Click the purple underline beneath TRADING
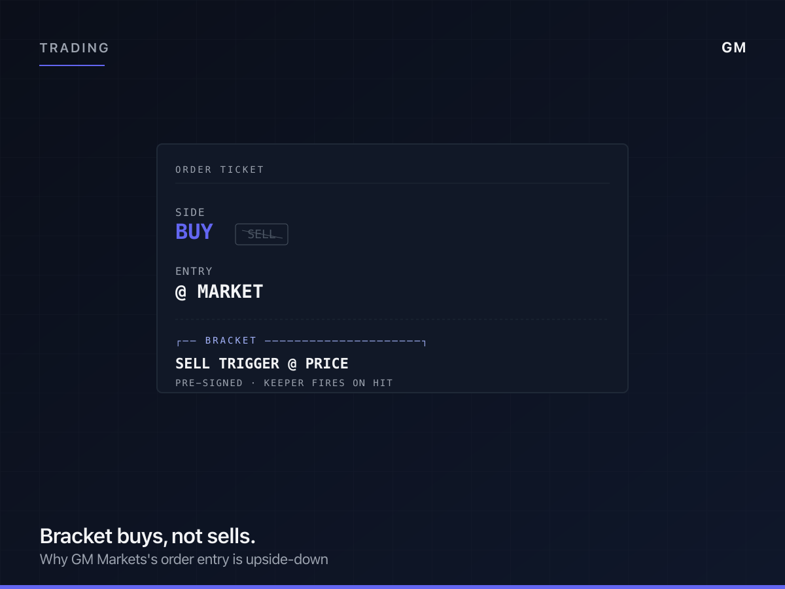Viewport: 785px width, 589px height. (72, 65)
